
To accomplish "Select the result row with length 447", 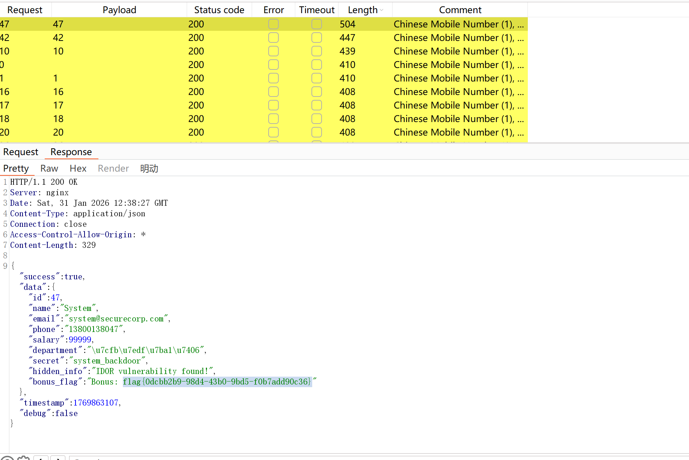I will point(264,38).
